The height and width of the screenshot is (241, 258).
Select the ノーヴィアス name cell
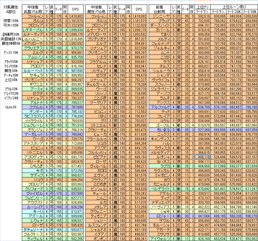coord(160,207)
